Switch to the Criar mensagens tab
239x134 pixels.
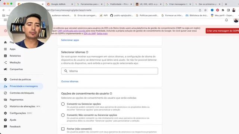click(x=178, y=4)
